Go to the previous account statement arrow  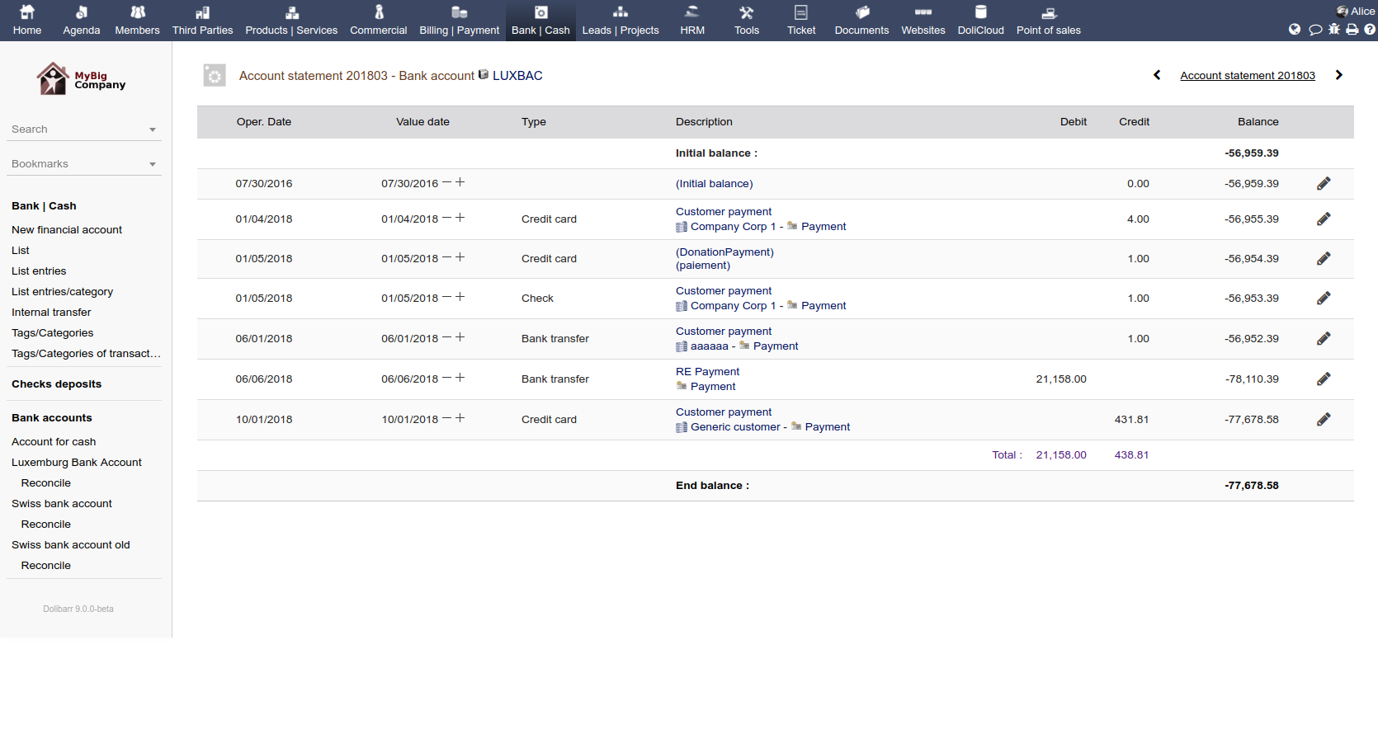click(x=1157, y=75)
